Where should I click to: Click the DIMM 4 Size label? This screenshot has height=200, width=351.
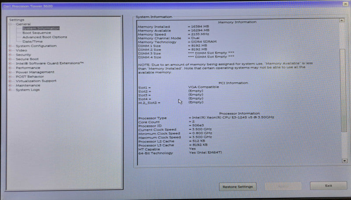point(149,57)
